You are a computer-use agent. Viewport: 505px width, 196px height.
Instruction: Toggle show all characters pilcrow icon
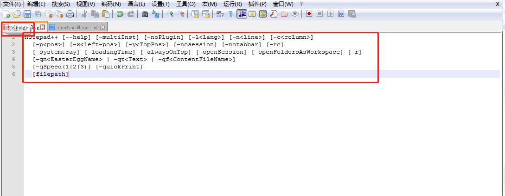pos(230,14)
